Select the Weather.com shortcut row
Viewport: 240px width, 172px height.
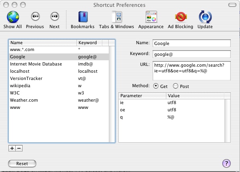coord(59,100)
